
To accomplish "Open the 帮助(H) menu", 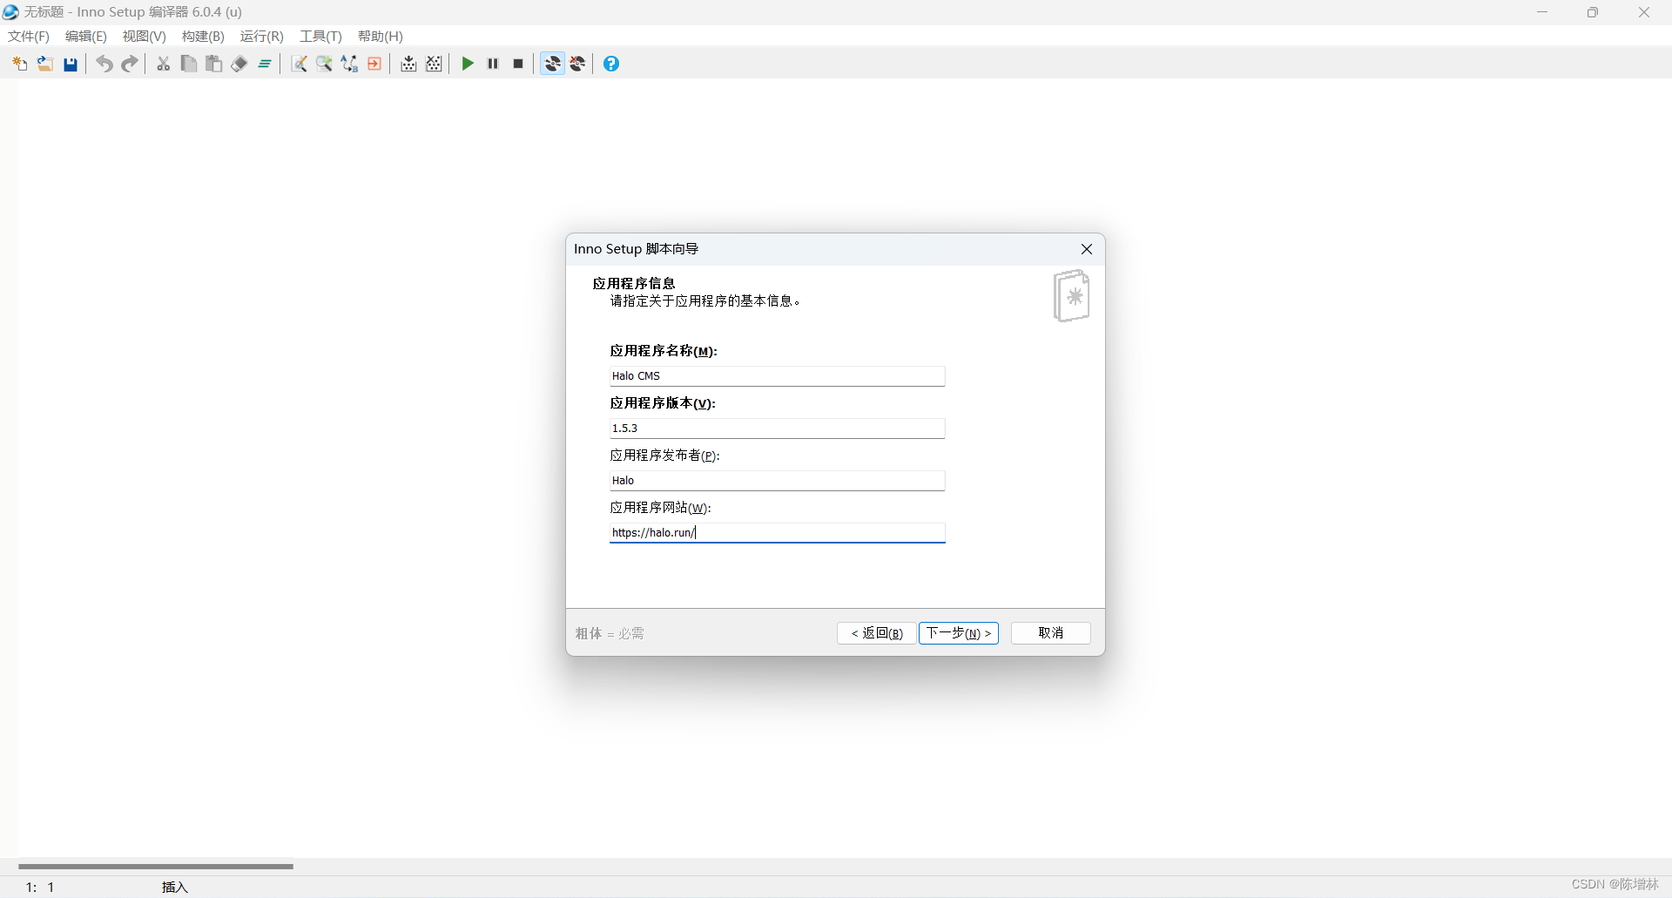I will coord(381,37).
